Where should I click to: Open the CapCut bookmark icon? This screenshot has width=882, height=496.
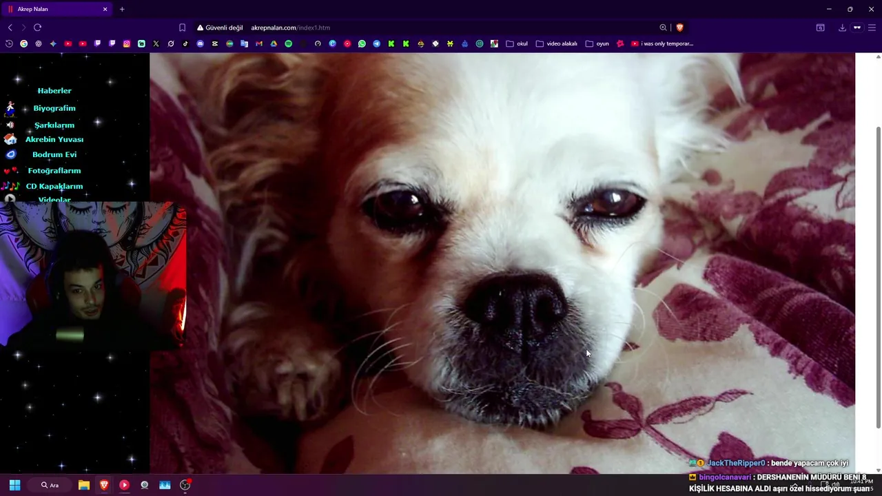coord(215,43)
